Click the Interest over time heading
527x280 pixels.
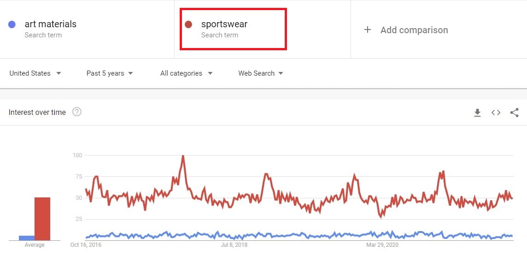pos(37,112)
